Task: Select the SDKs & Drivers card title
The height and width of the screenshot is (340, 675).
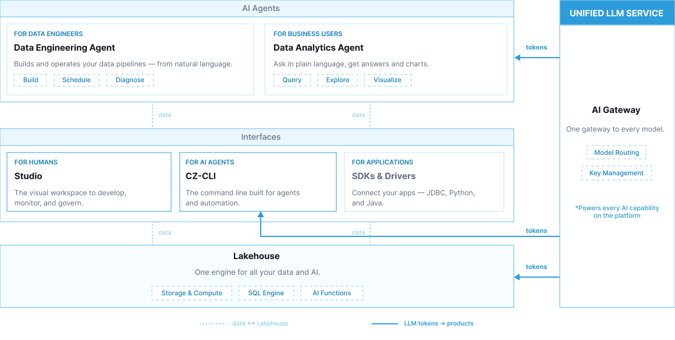Action: pyautogui.click(x=383, y=176)
